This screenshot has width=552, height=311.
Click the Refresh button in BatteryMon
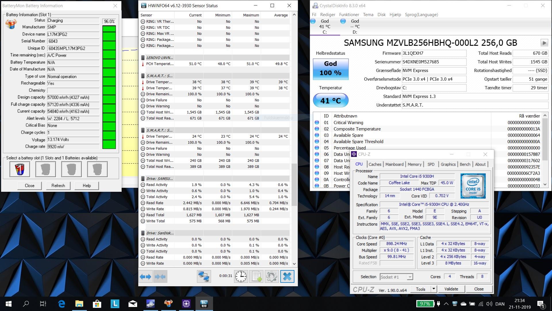click(x=58, y=185)
